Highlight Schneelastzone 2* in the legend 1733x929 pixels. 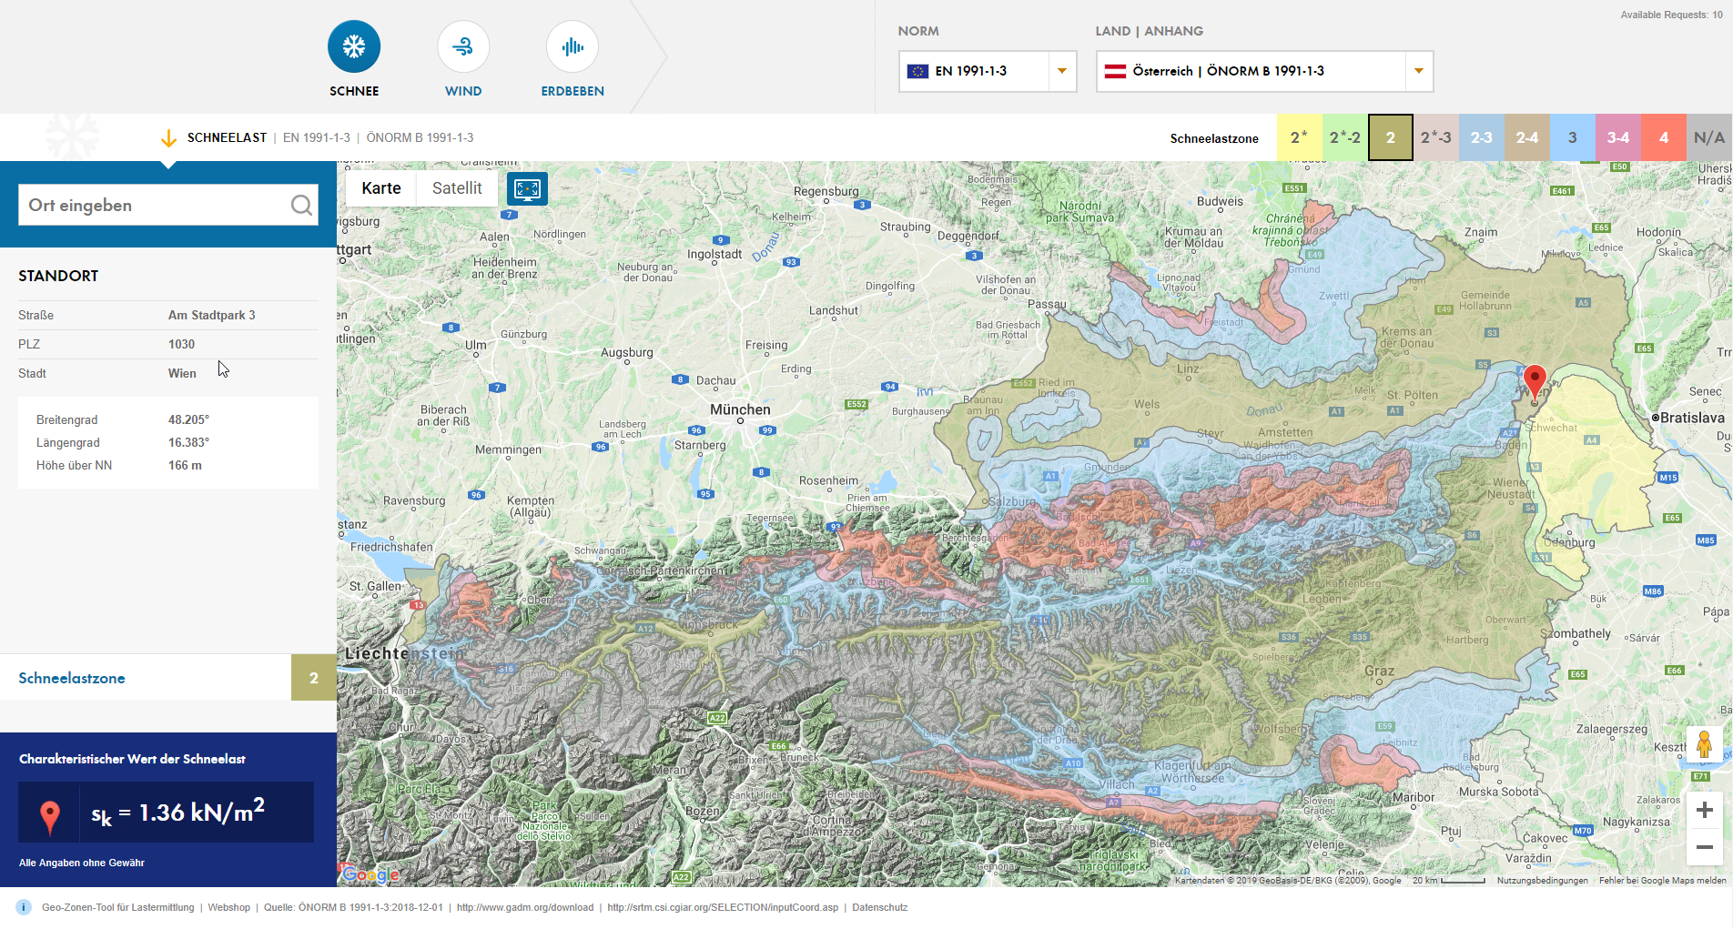point(1299,137)
